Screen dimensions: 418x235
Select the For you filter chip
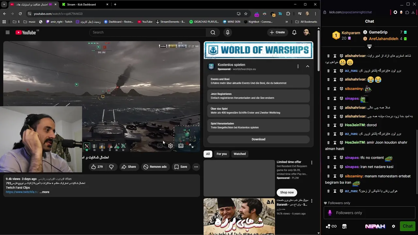[x=222, y=154]
